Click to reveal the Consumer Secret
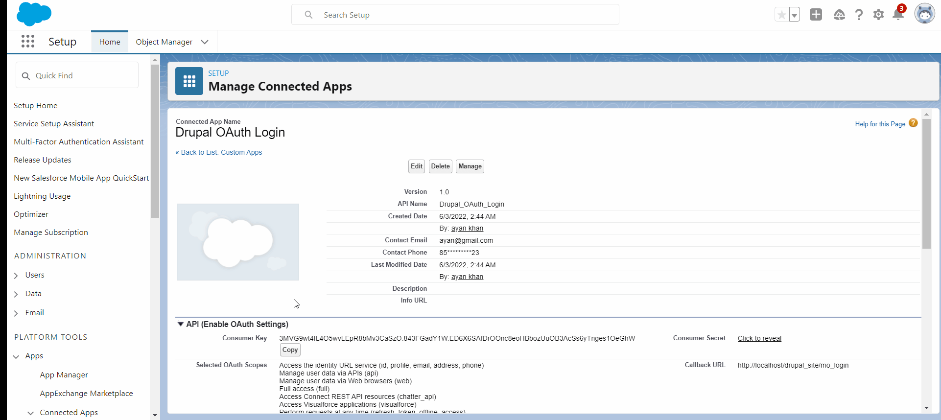This screenshot has width=941, height=420. [x=759, y=338]
